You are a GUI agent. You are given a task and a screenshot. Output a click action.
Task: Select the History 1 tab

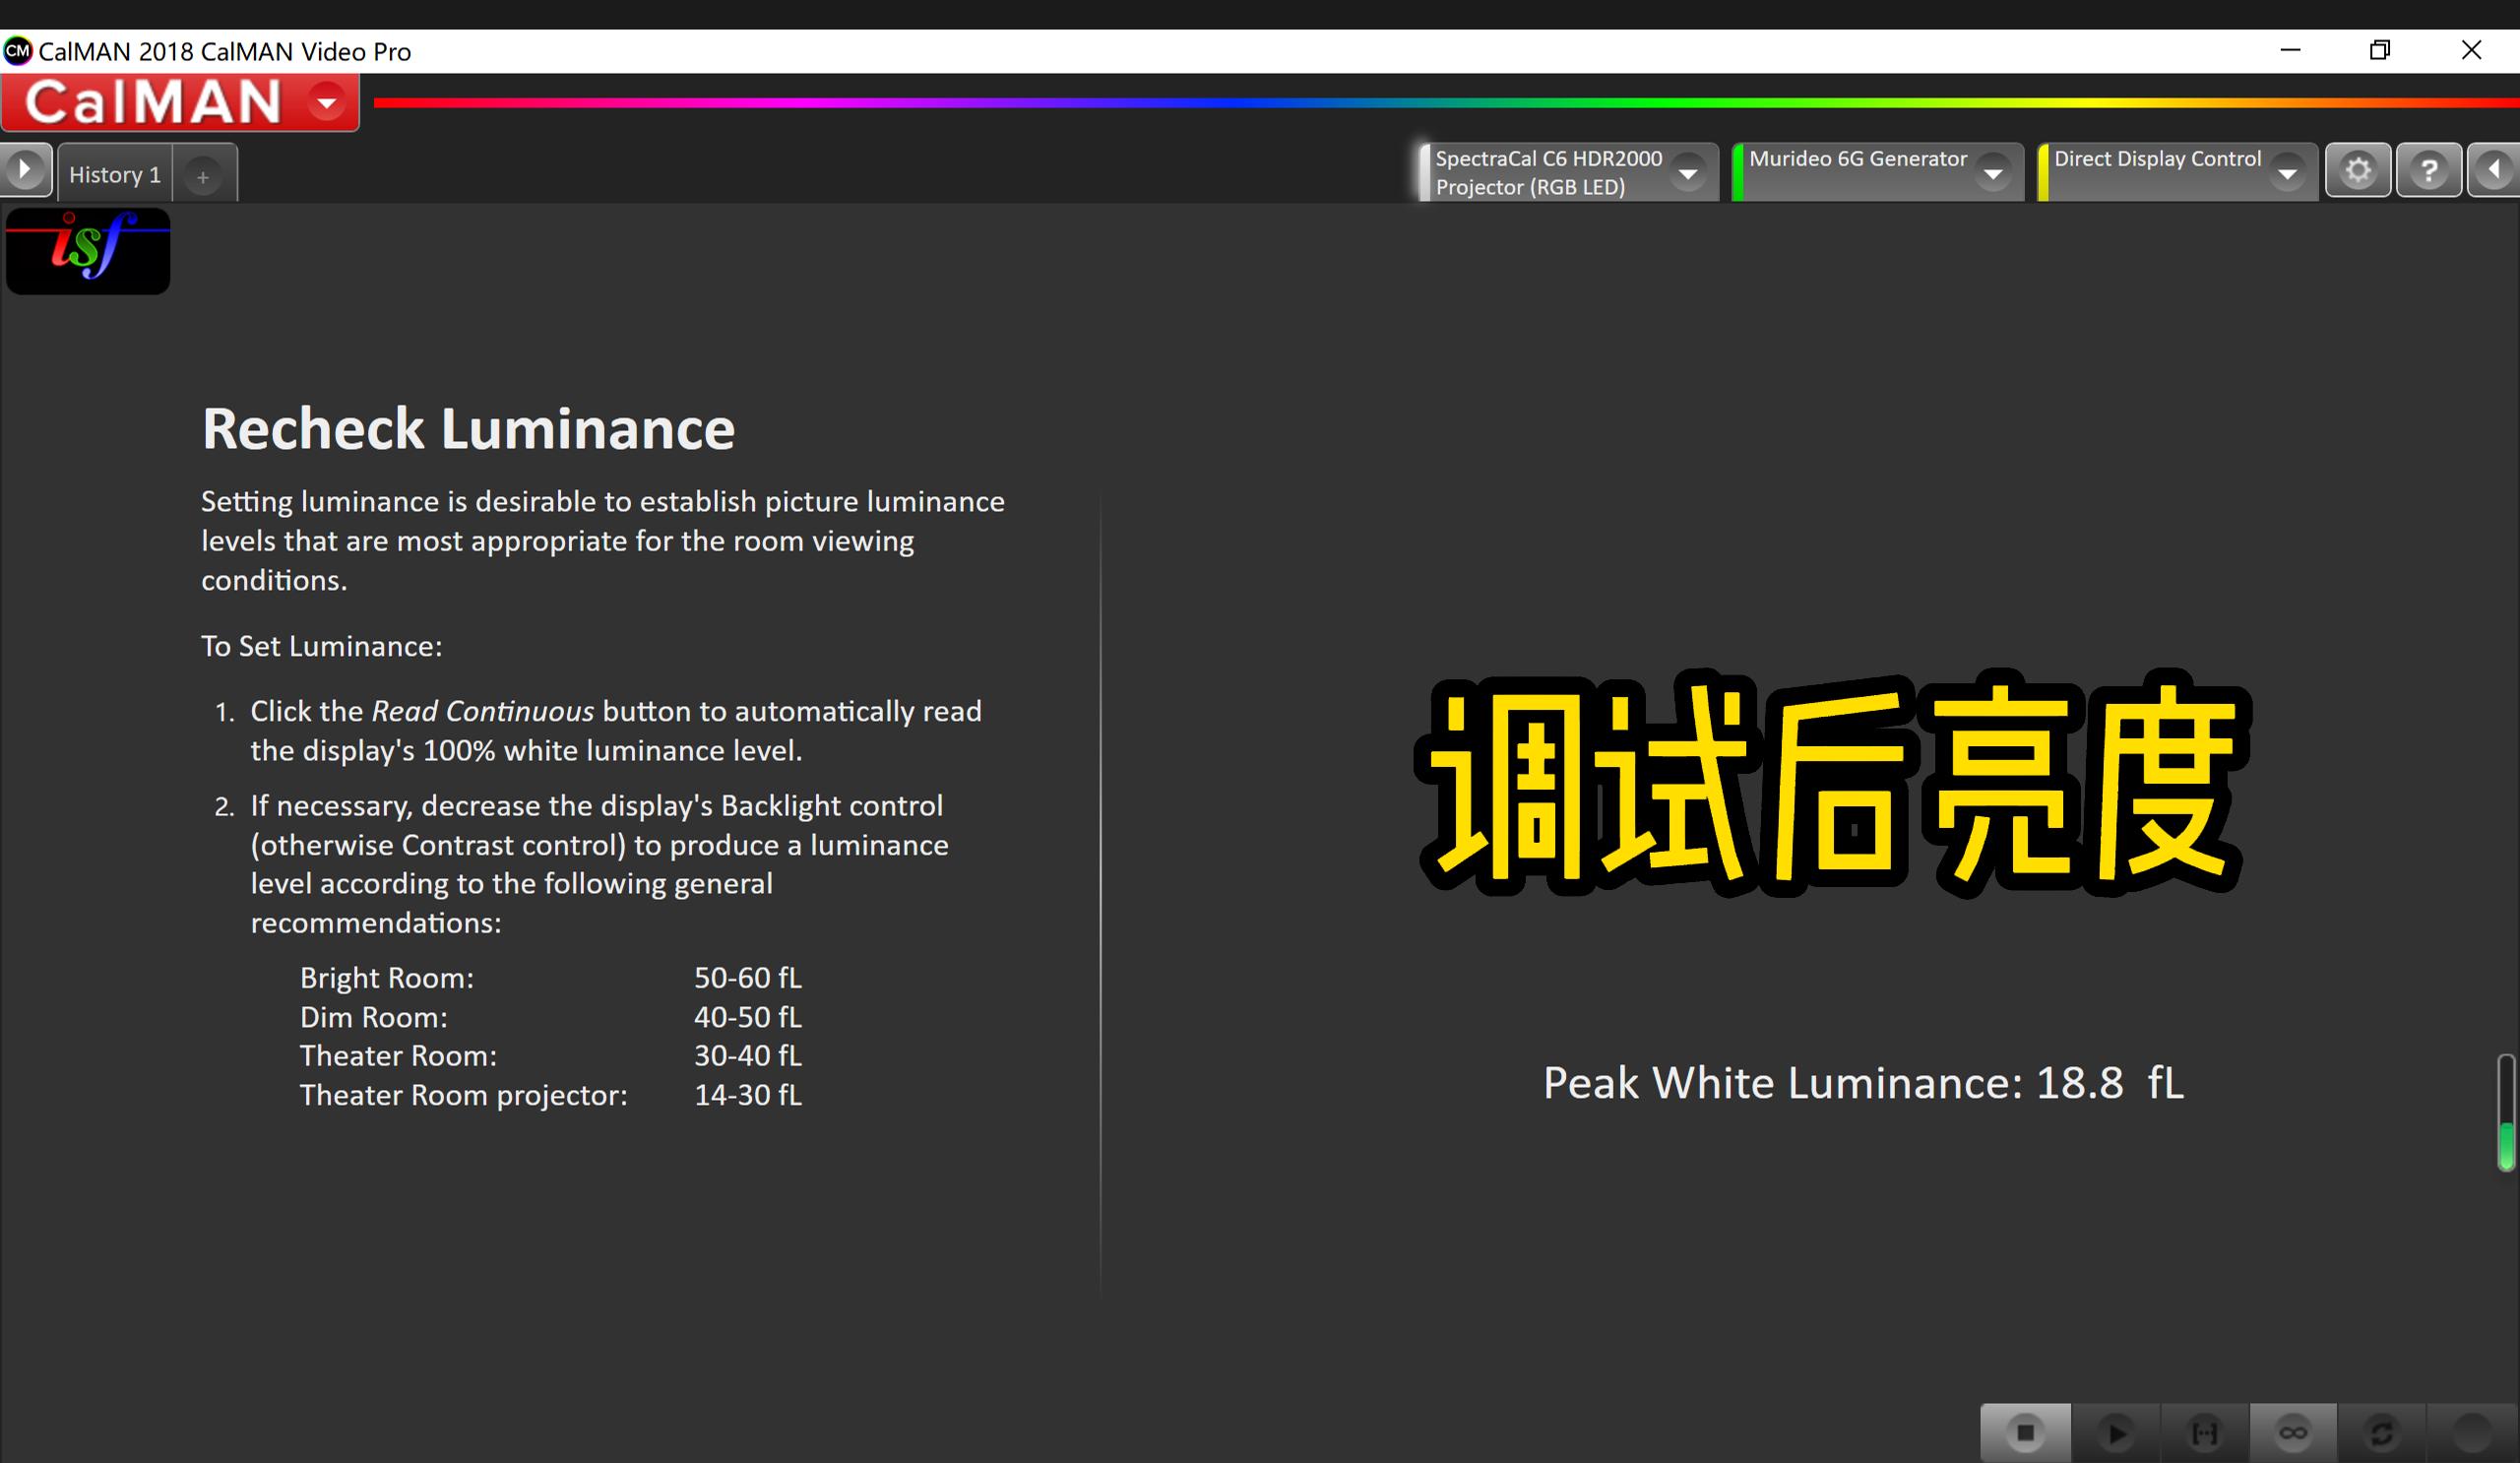(115, 175)
